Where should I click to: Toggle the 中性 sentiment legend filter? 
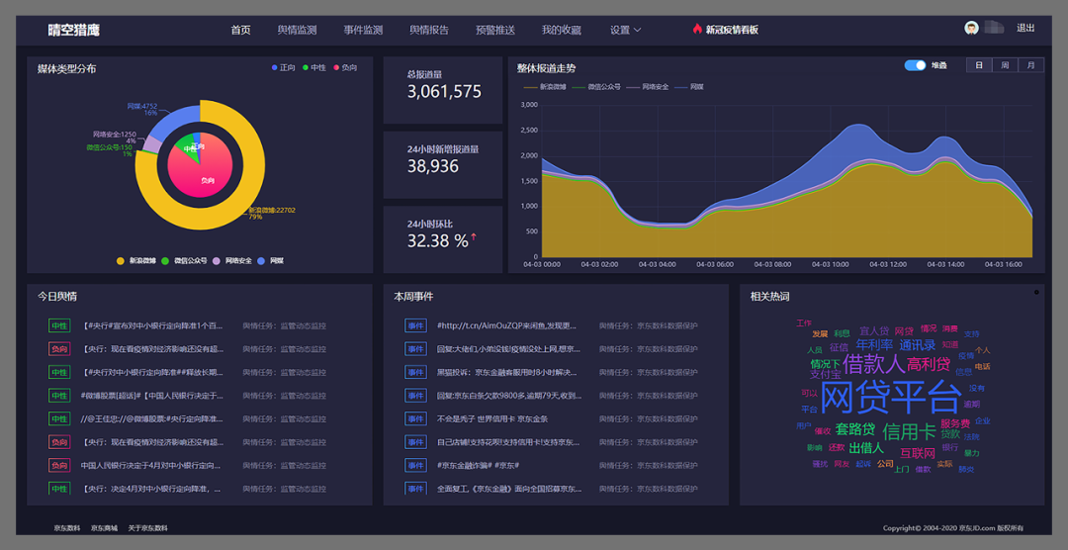(x=314, y=68)
